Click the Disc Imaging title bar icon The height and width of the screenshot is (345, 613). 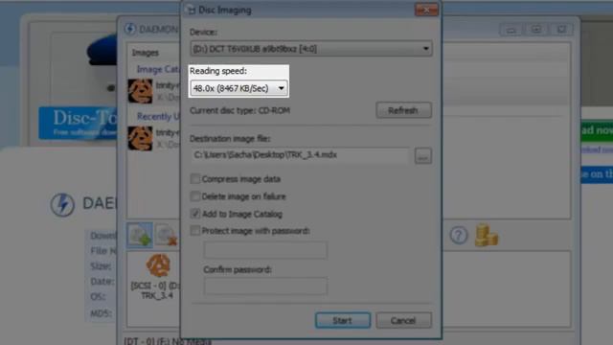[x=191, y=10]
